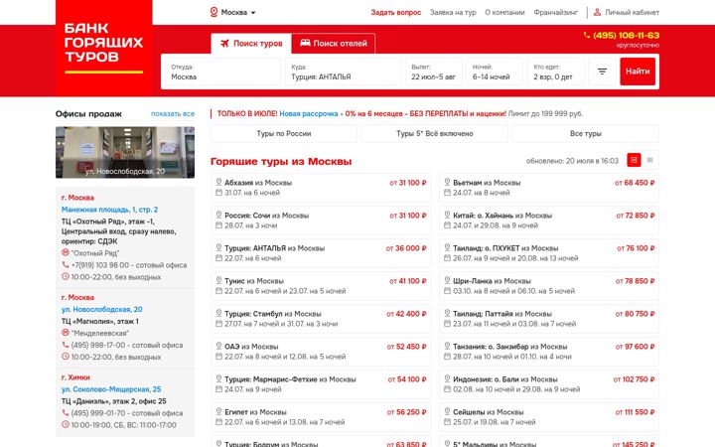Open Танзания: о. Занзибар из Москвы tour

coord(549,352)
